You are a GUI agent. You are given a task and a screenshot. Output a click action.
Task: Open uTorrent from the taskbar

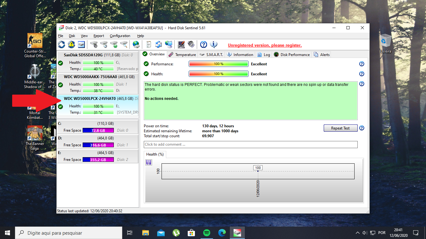coord(176,233)
